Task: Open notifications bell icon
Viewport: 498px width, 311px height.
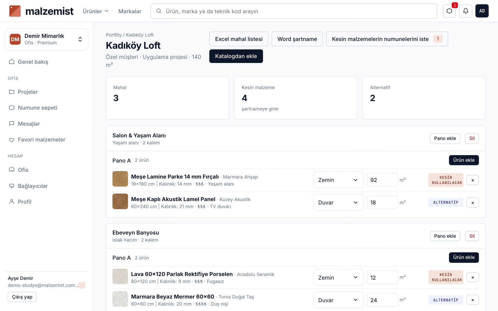Action: pos(466,11)
